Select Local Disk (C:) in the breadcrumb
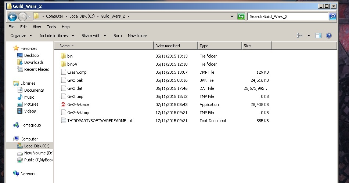This screenshot has width=349, height=183. coord(82,16)
